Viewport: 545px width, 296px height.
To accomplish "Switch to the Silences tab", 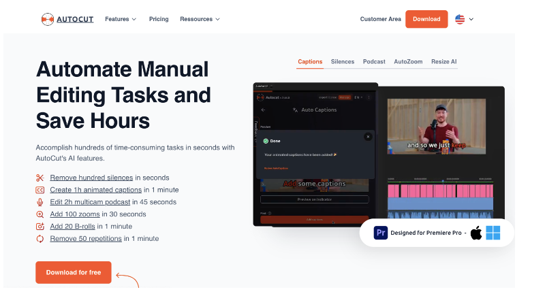I will tap(343, 62).
